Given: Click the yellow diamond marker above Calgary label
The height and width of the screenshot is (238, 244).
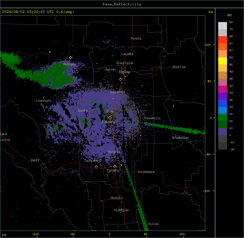Looking at the screenshot, I should pyautogui.click(x=115, y=166).
